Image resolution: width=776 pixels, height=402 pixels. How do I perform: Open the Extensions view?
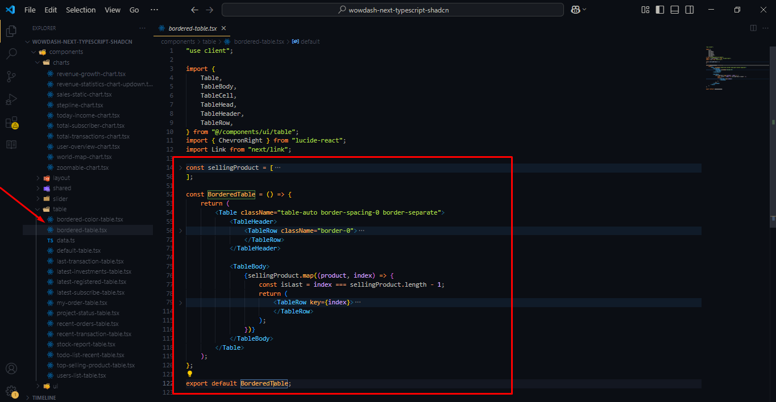(11, 122)
